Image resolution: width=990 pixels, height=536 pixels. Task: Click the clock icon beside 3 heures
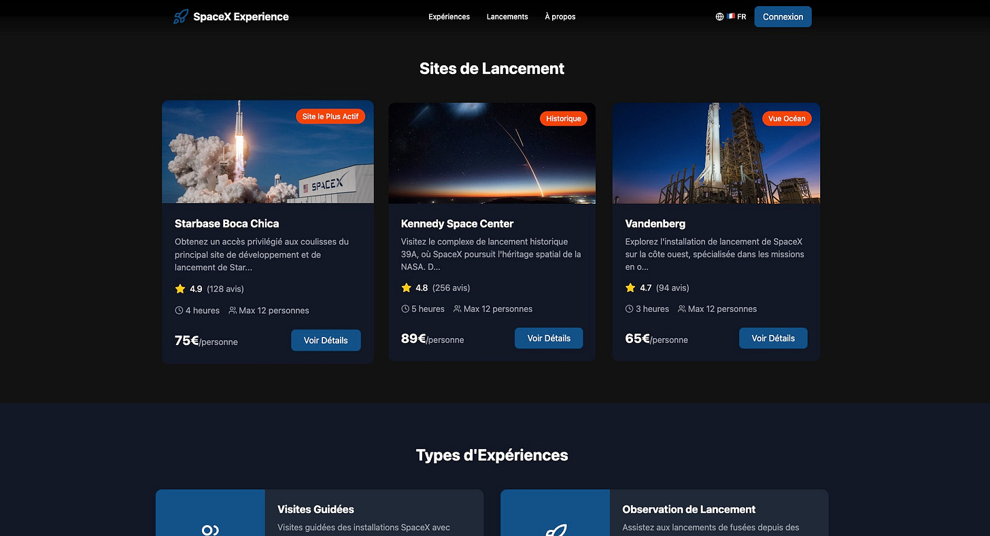(x=629, y=309)
